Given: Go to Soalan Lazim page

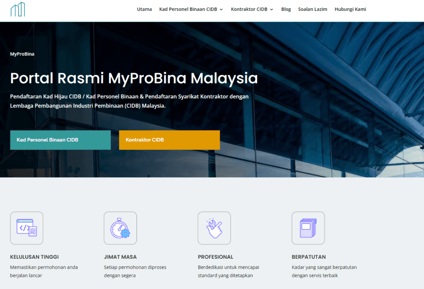Looking at the screenshot, I should pos(312,9).
